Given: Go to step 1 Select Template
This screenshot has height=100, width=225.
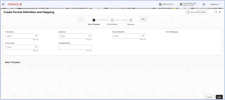Looking at the screenshot, I should coord(94,20).
